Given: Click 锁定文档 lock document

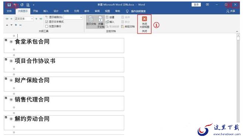Looking at the screenshot, I should tap(128, 27).
